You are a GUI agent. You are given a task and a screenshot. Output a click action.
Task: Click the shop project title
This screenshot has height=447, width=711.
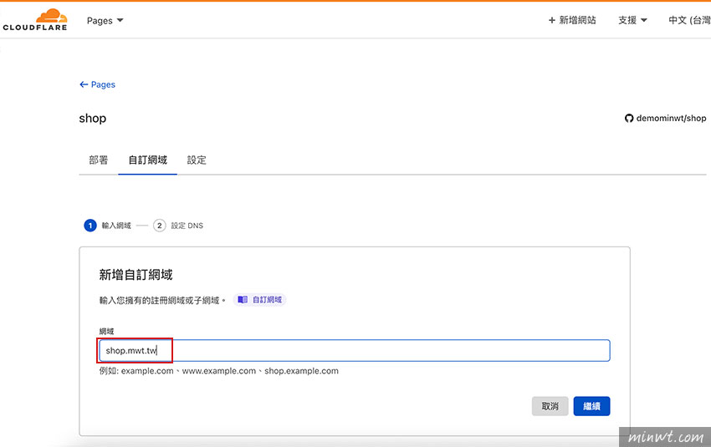[x=93, y=119]
